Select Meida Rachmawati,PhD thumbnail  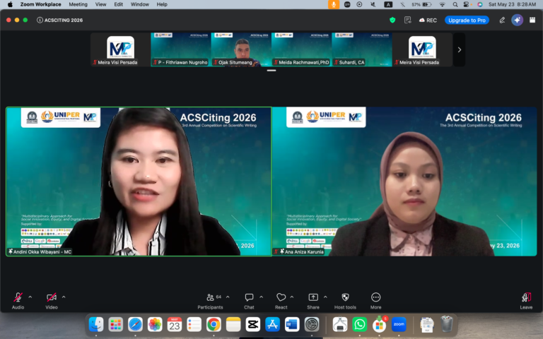[x=302, y=49]
